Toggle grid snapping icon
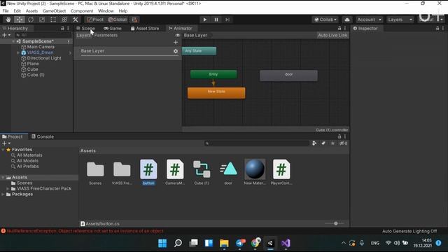 tap(134, 20)
